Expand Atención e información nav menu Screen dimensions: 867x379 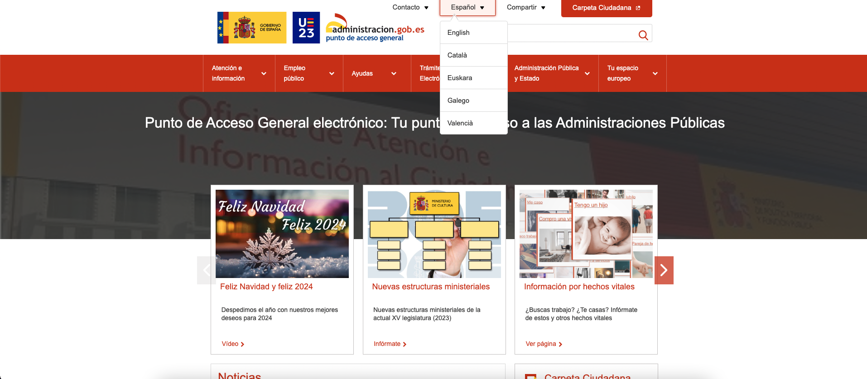239,73
